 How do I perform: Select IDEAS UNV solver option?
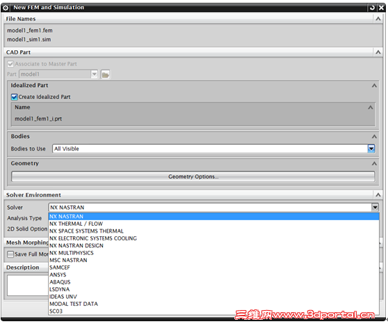click(x=213, y=297)
